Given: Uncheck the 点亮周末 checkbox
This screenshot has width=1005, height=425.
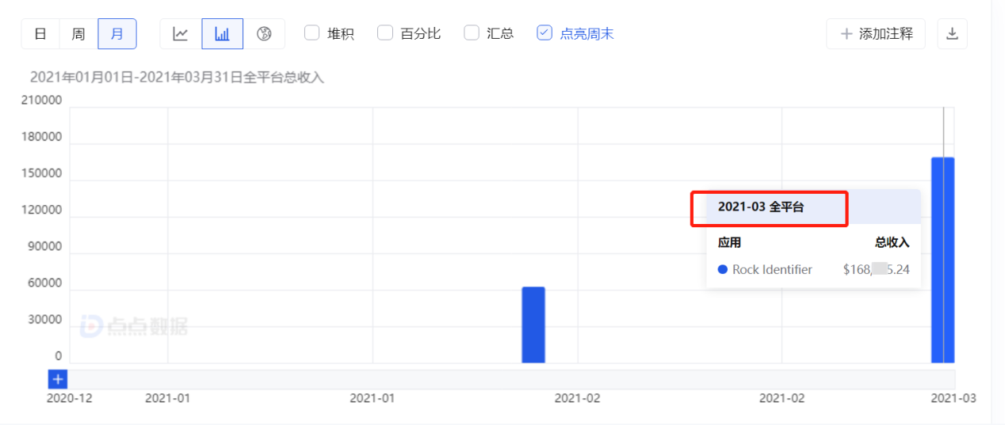Looking at the screenshot, I should click(545, 33).
